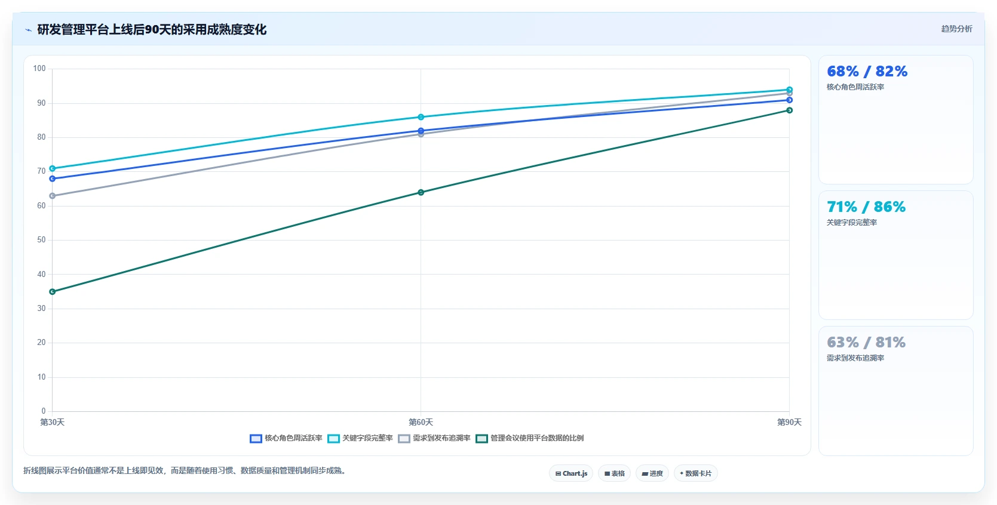Select the dark green data point at 第30天
The image size is (997, 505).
(x=53, y=292)
